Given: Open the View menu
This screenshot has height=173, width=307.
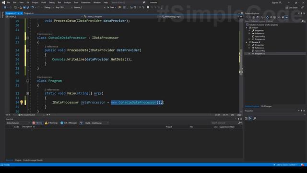Looking at the screenshot, I should click(21, 2).
